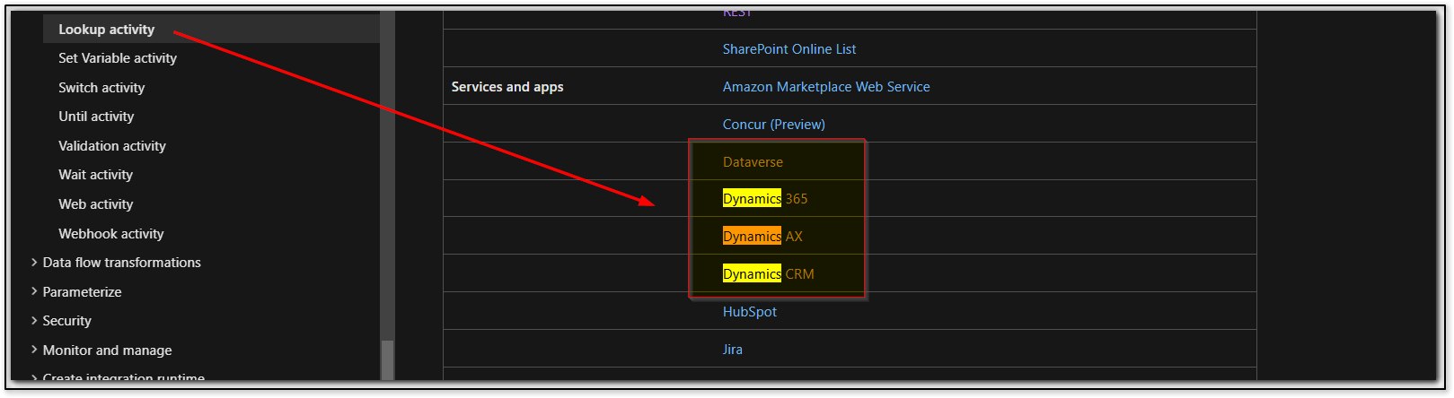This screenshot has height=398, width=1454.
Task: Open Amazon Marketplace Web Service link
Action: coord(826,87)
